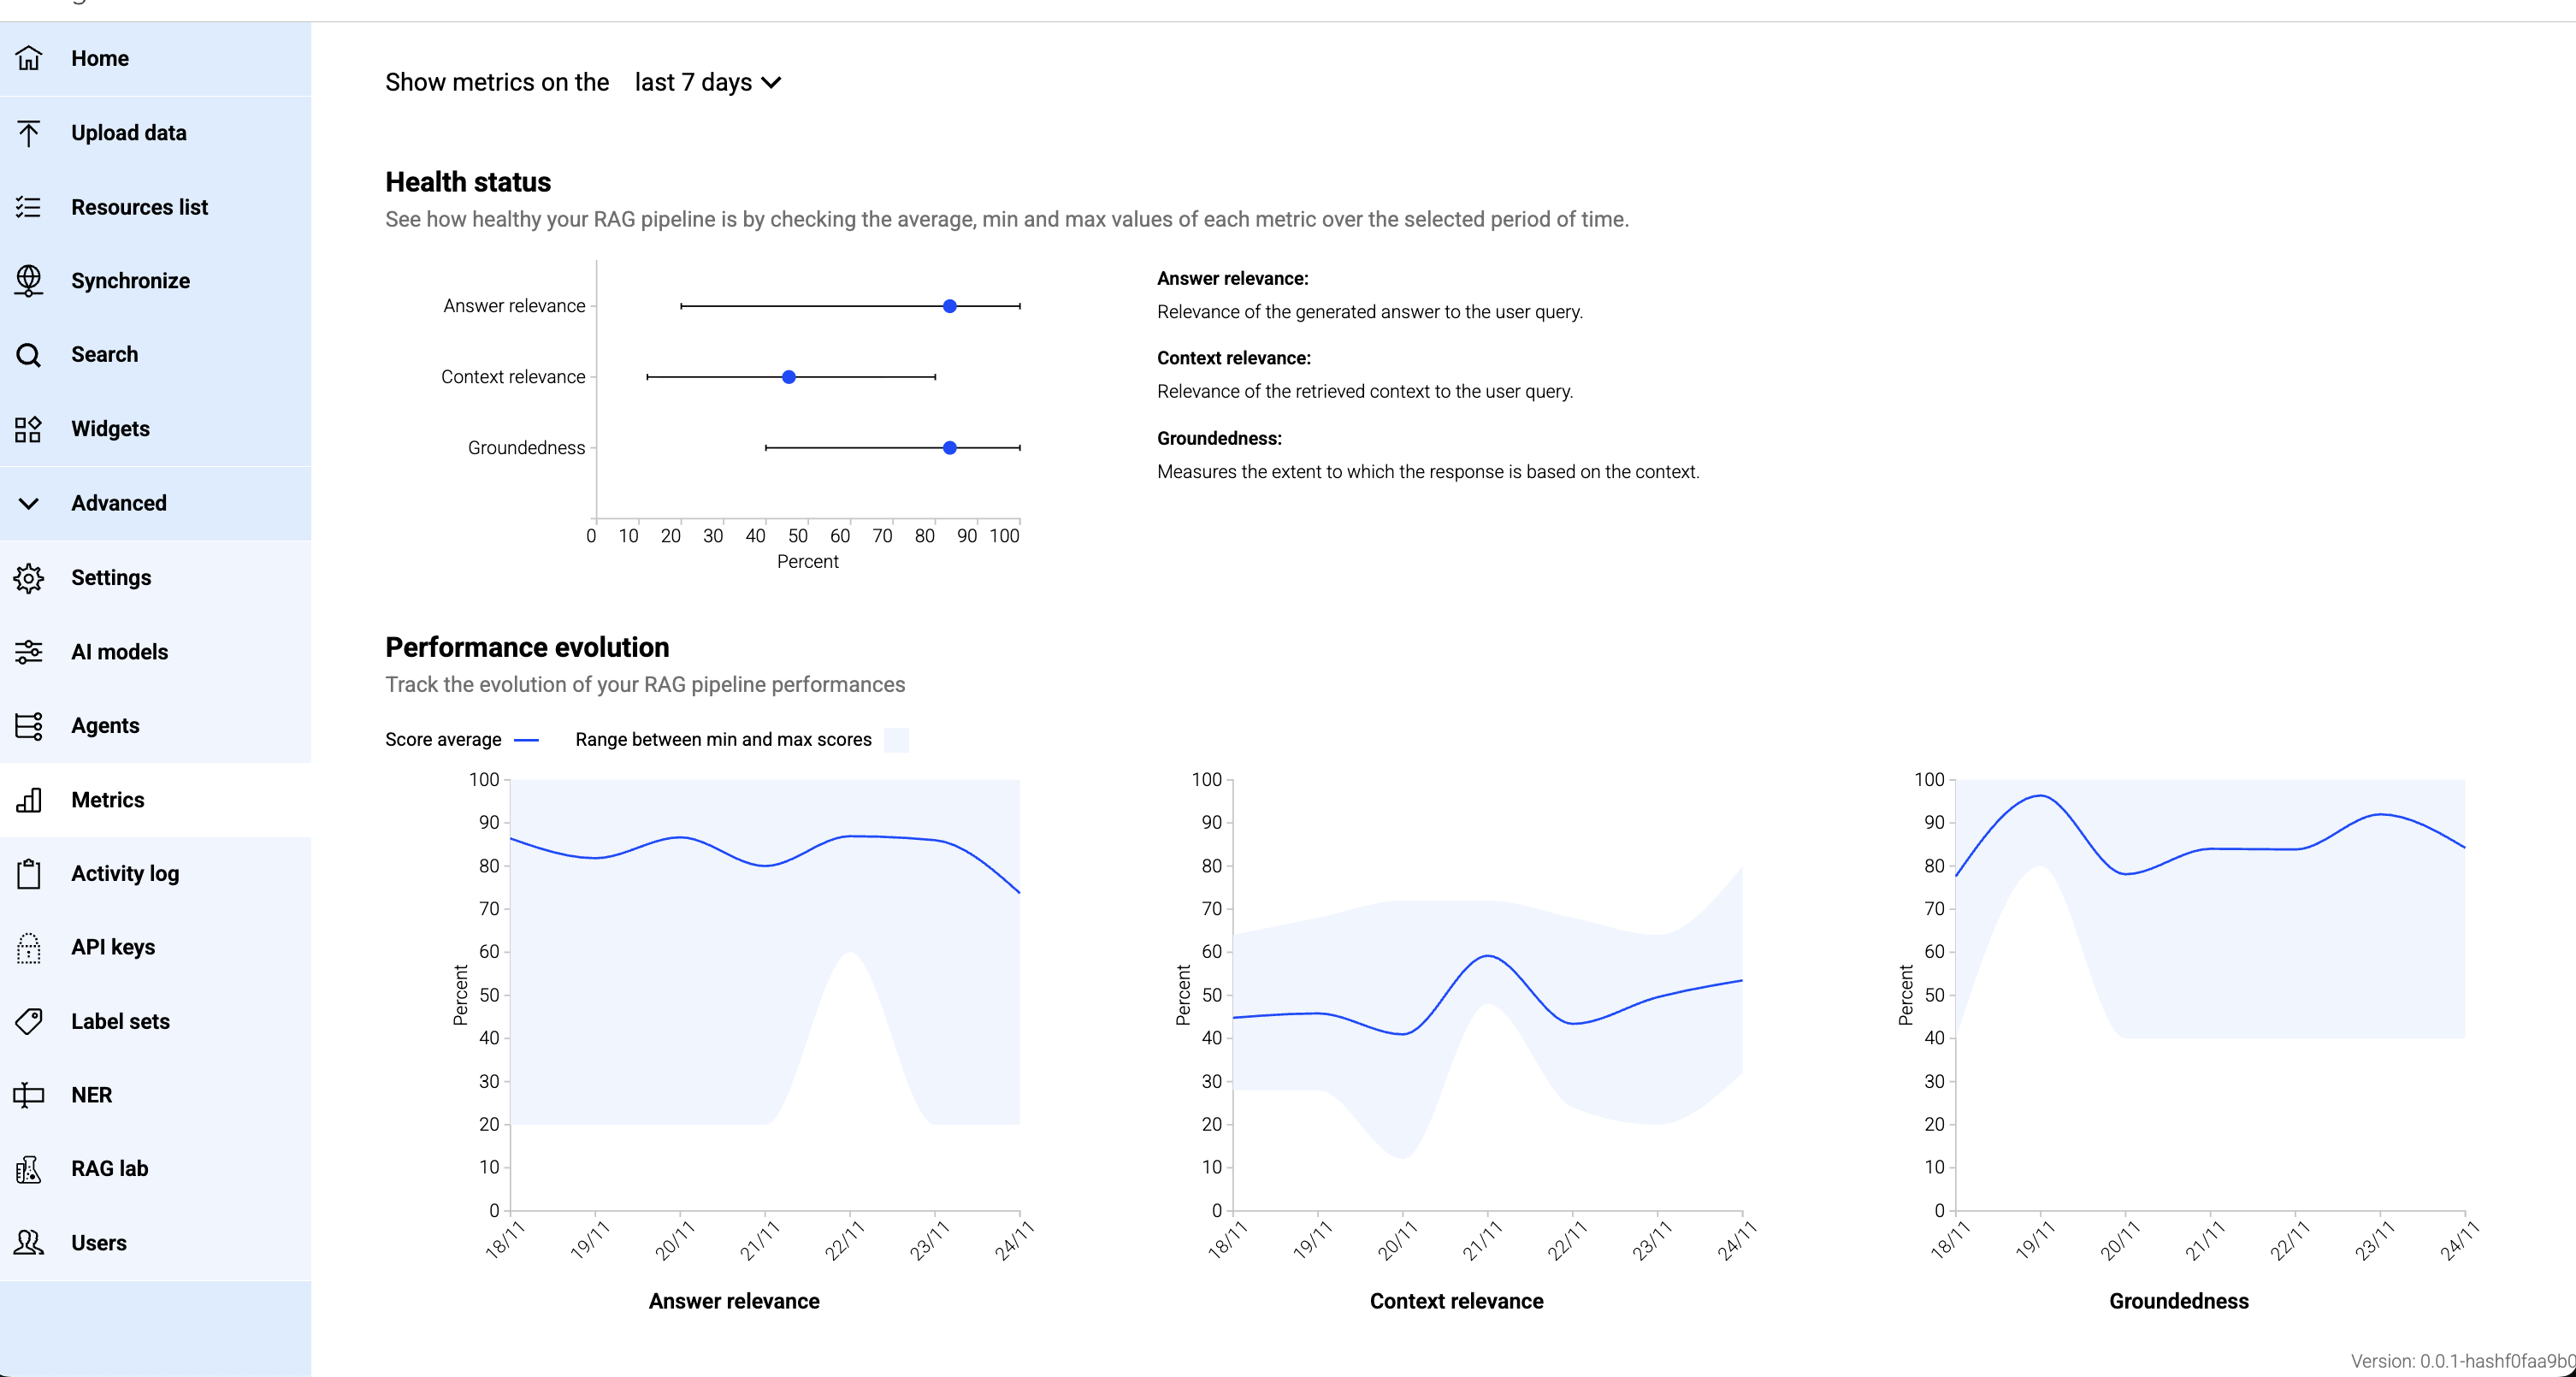This screenshot has width=2576, height=1377.
Task: Click the Synchronize globe icon
Action: (29, 281)
